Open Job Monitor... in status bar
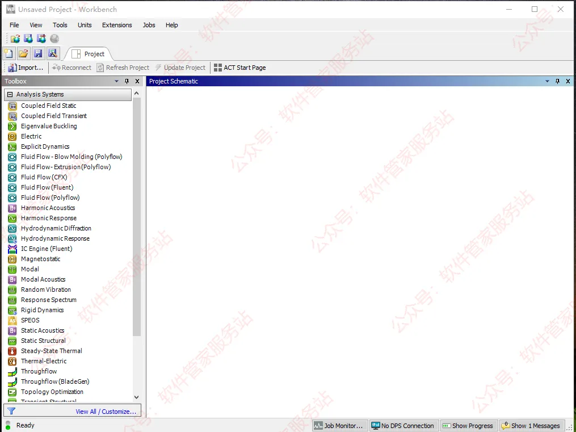Viewport: 576px width, 432px height. tap(340, 426)
